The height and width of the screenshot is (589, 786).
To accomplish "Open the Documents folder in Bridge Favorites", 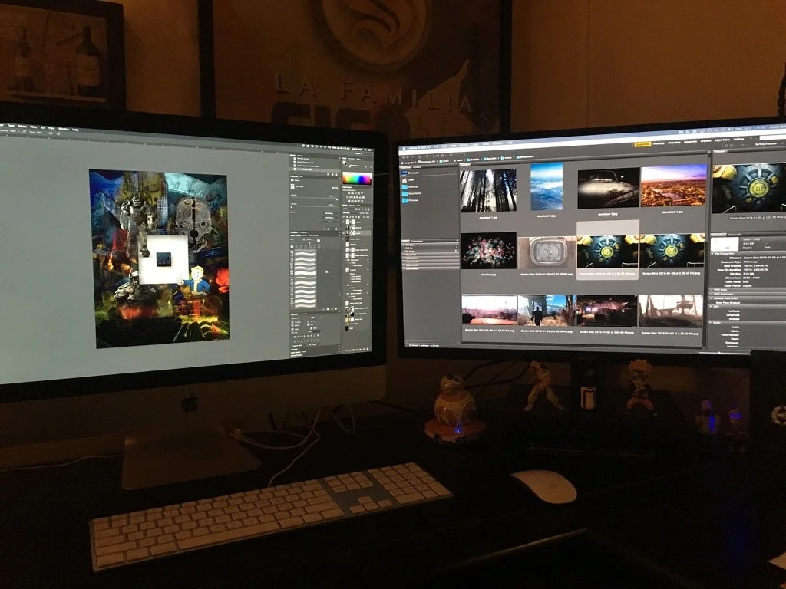I will tap(412, 194).
